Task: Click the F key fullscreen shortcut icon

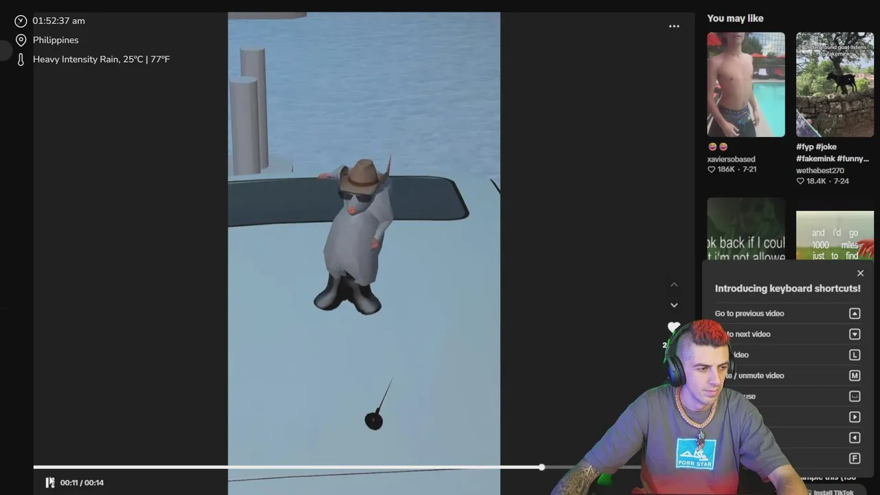Action: pos(855,458)
